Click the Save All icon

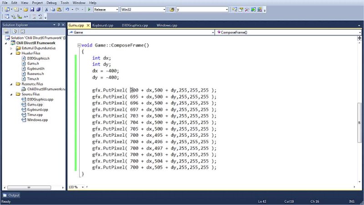38,10
